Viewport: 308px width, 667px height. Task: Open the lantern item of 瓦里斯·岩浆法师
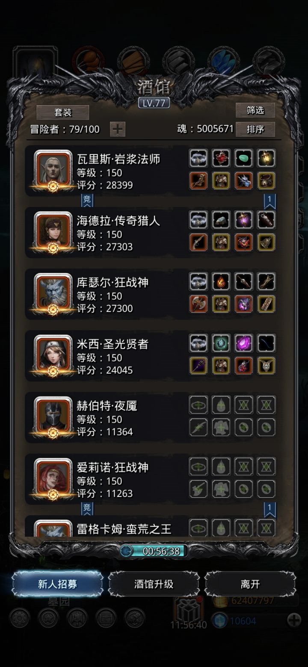pyautogui.click(x=267, y=158)
